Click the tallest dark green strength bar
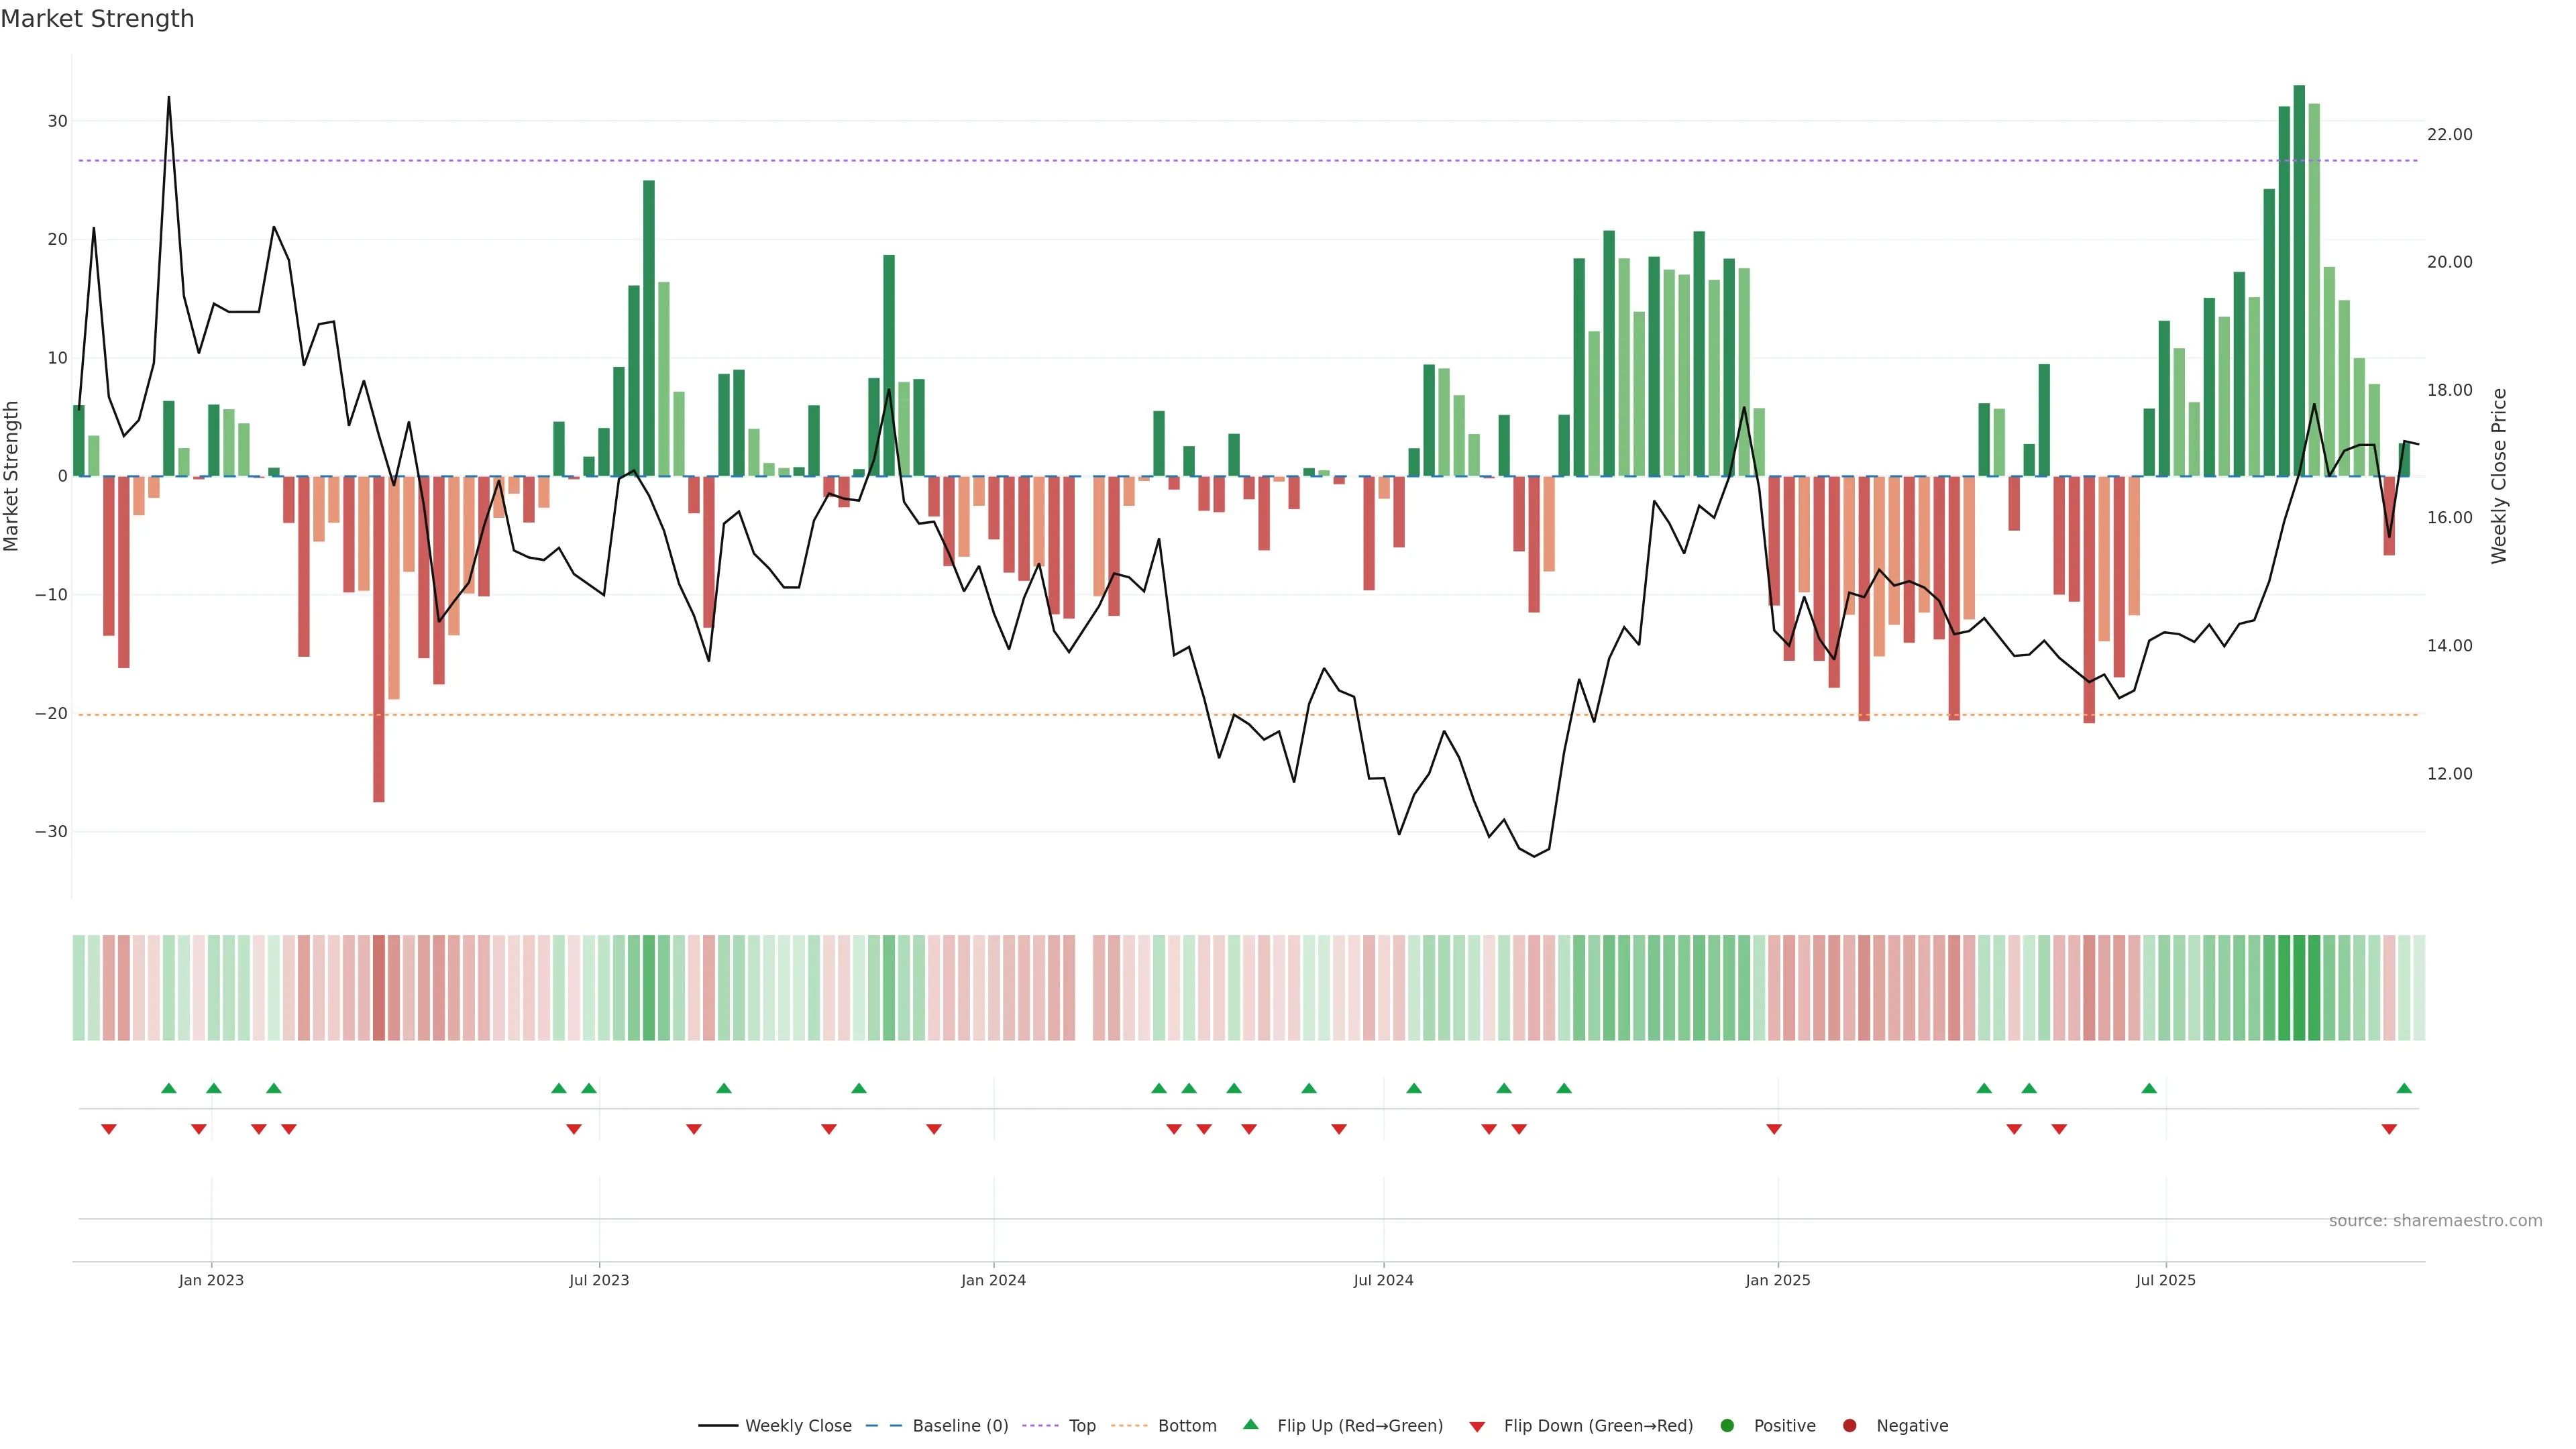This screenshot has width=2576, height=1449. [x=2299, y=280]
